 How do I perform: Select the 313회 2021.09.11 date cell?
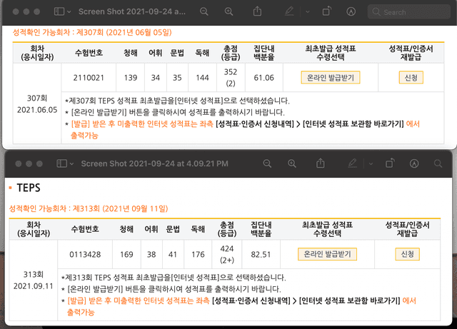click(34, 280)
